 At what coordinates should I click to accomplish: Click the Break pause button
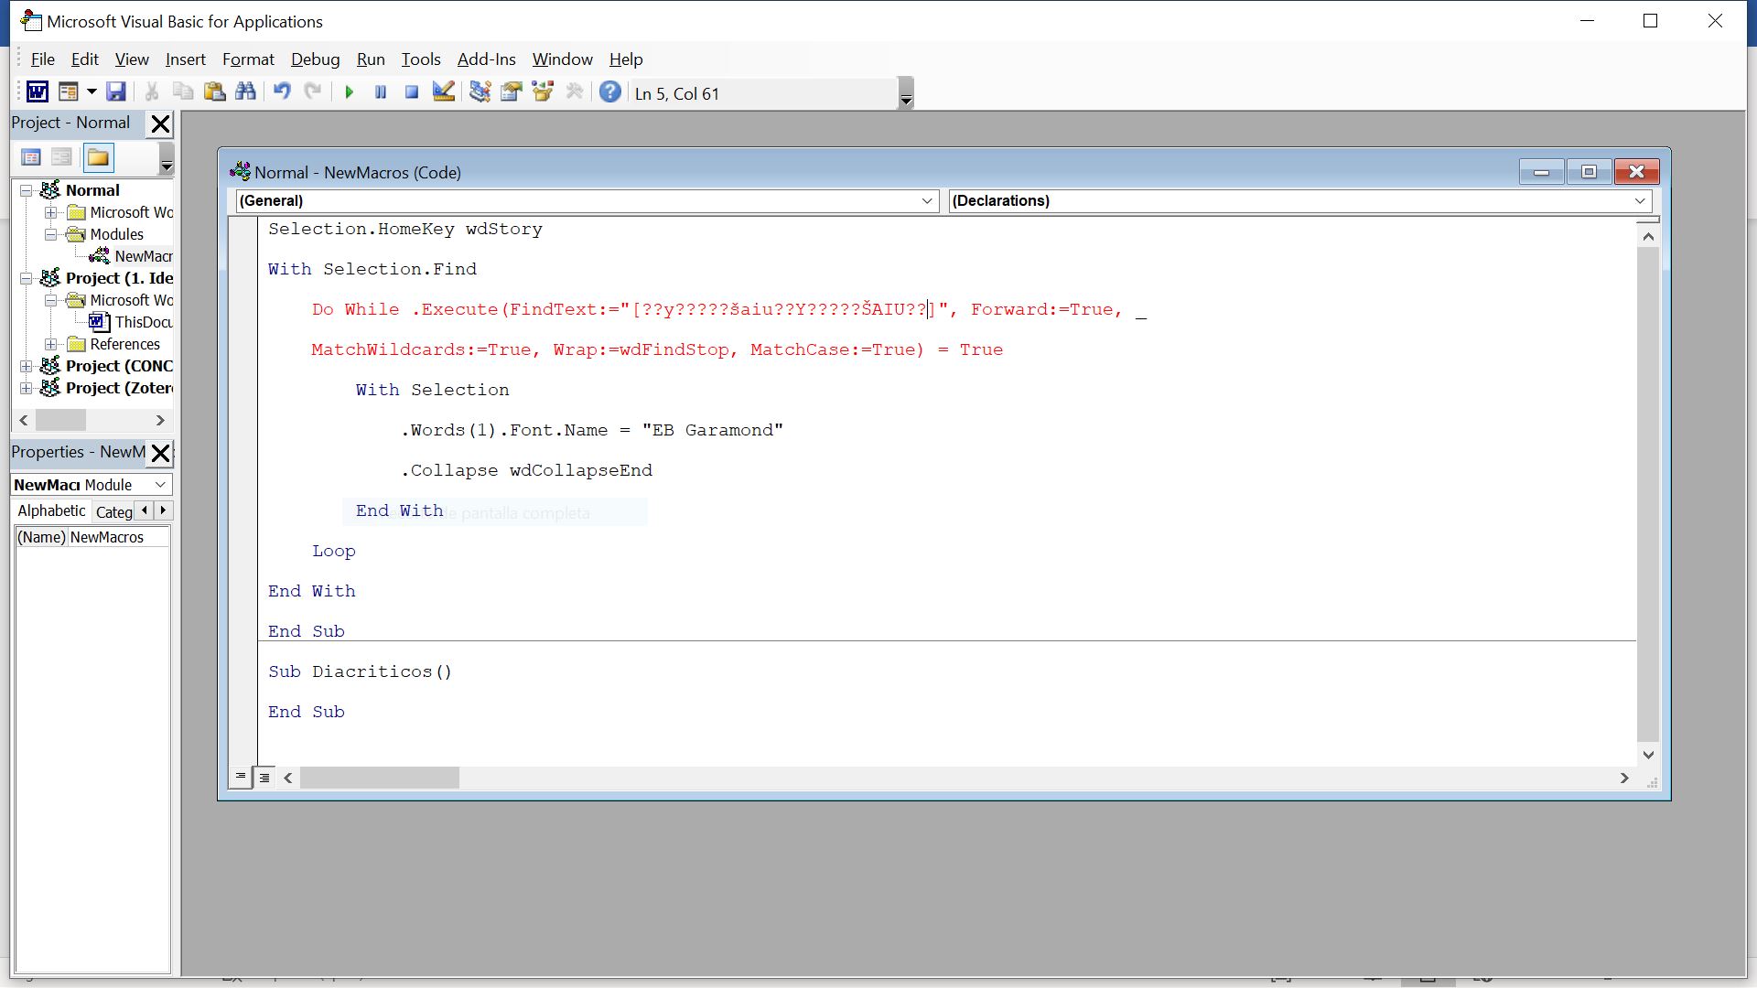pos(381,92)
